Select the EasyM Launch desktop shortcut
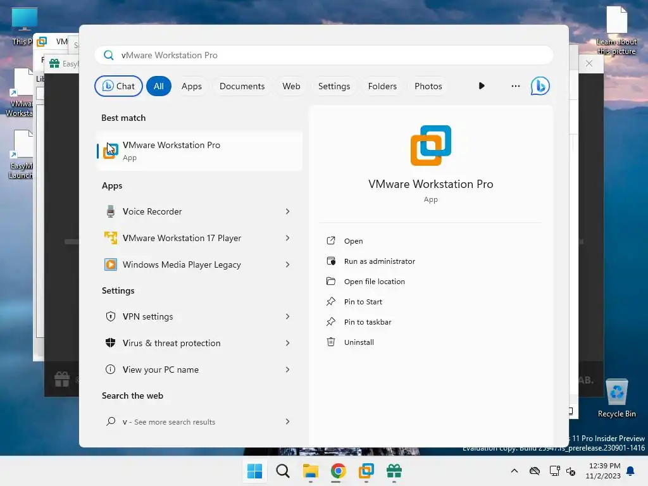The height and width of the screenshot is (486, 648). coord(21,154)
